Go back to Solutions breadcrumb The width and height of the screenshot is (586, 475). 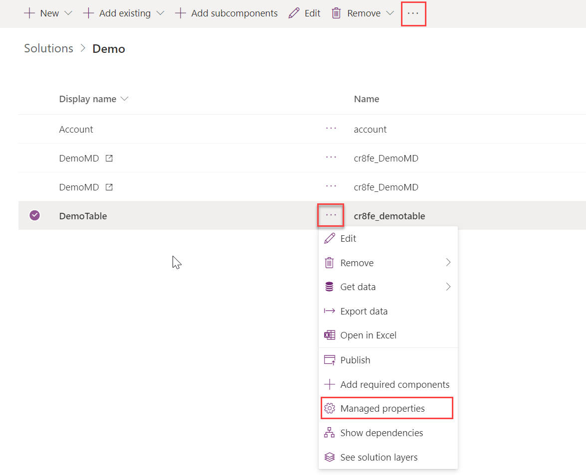click(x=48, y=48)
